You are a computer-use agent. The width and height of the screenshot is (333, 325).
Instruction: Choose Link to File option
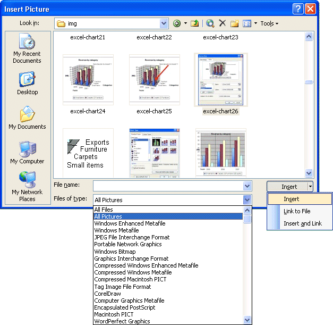point(300,211)
